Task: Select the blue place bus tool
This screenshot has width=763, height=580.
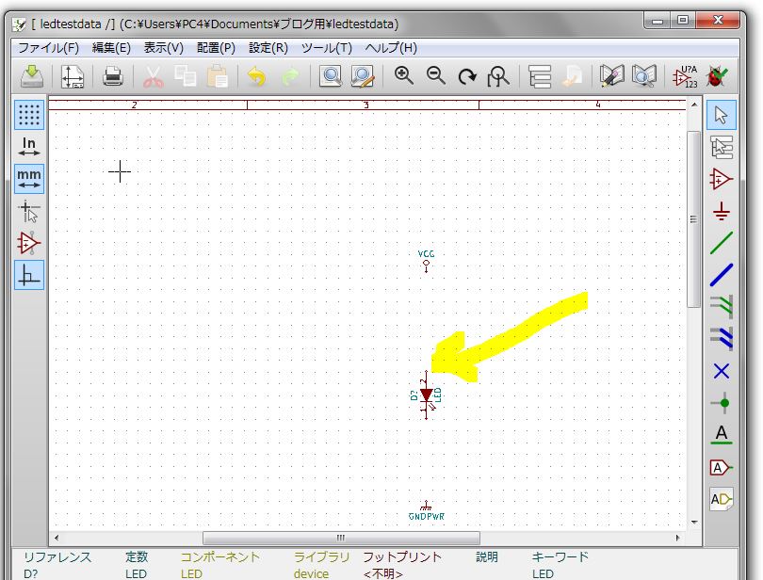Action: [x=722, y=275]
